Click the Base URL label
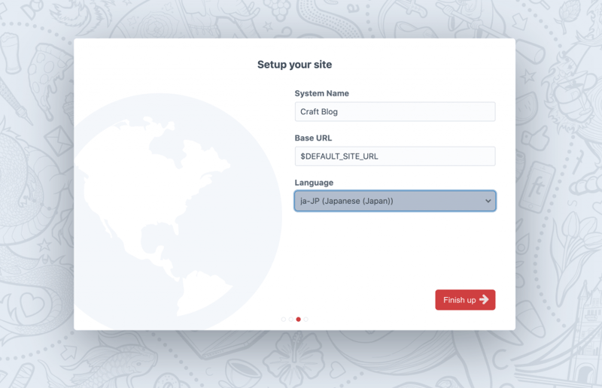The width and height of the screenshot is (602, 388). coord(313,138)
